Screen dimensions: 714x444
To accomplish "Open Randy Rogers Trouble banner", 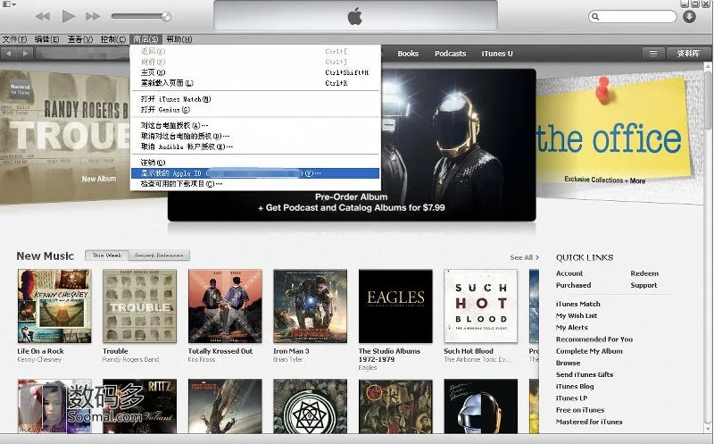I will pyautogui.click(x=64, y=137).
